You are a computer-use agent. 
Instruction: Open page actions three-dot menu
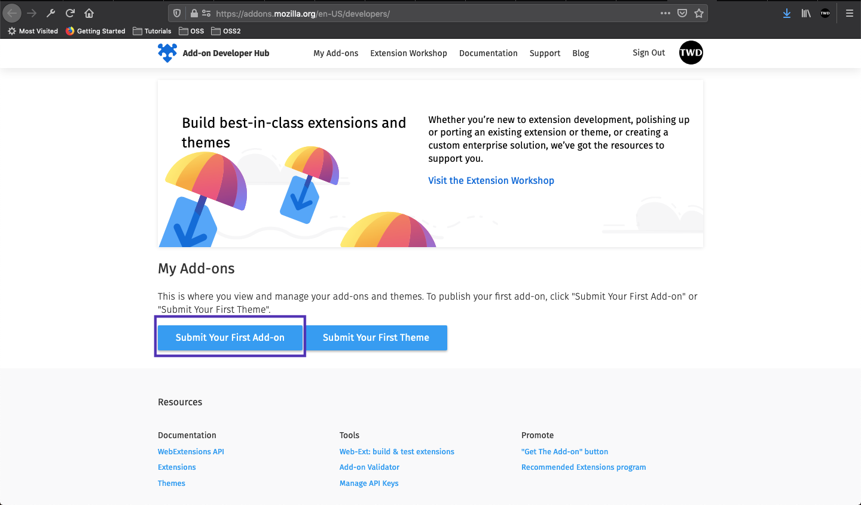665,13
